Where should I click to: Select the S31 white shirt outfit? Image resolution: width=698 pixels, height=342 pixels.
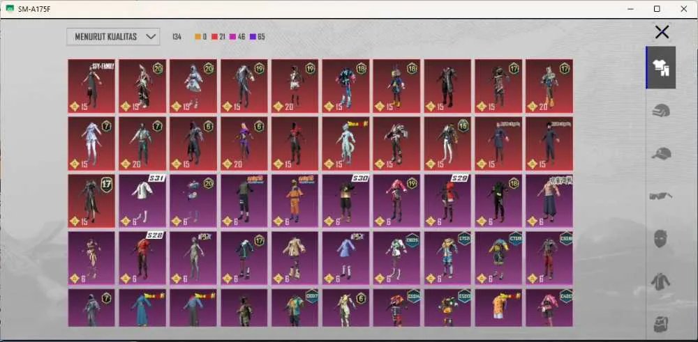coord(142,201)
